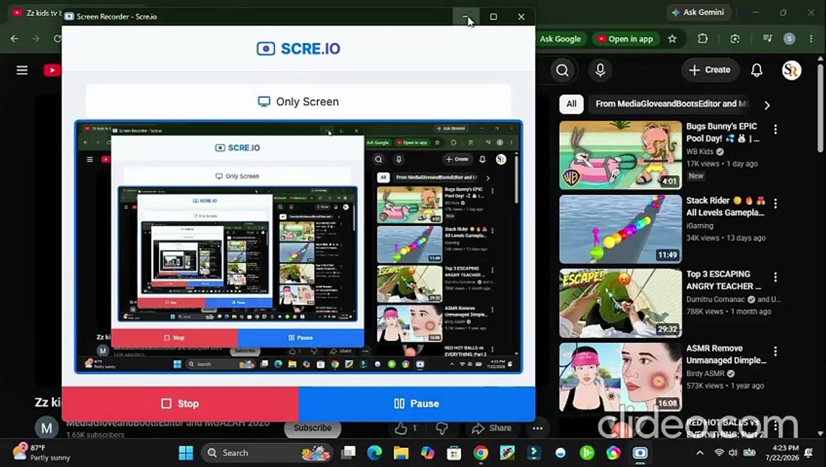The image size is (826, 467).
Task: Open options for ASMR Remove video
Action: click(775, 352)
